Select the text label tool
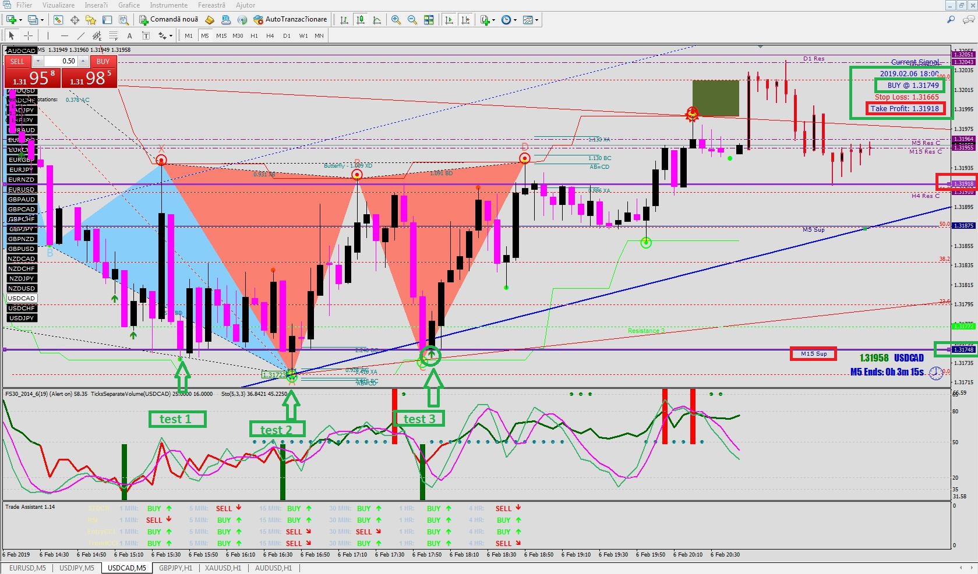978x574 pixels. (146, 36)
